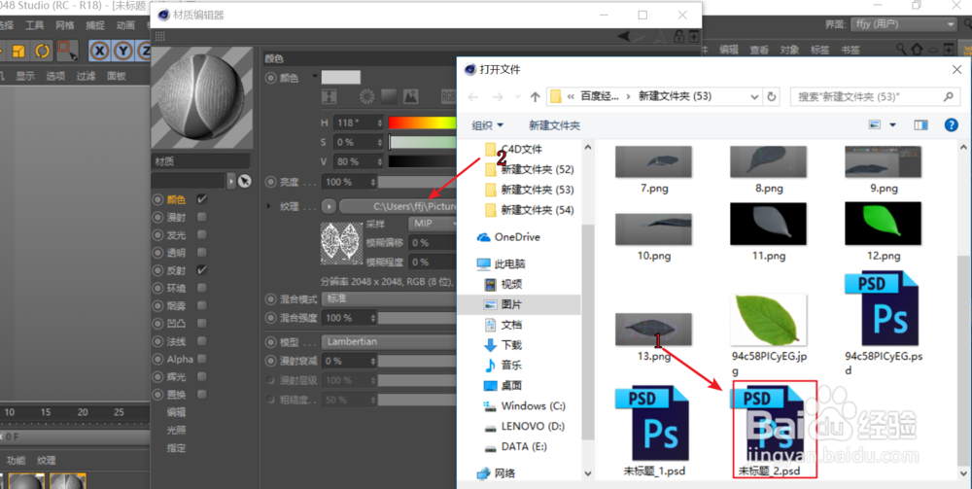
Task: Click the eye icon in the object manager
Action: point(933,49)
